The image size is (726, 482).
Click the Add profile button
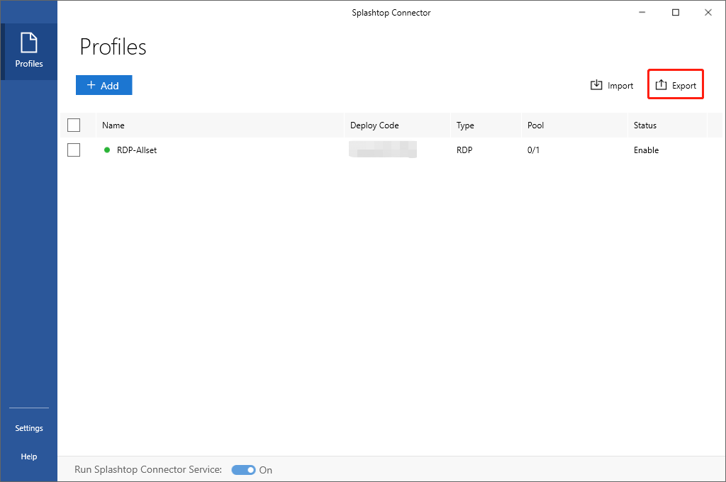(x=104, y=85)
